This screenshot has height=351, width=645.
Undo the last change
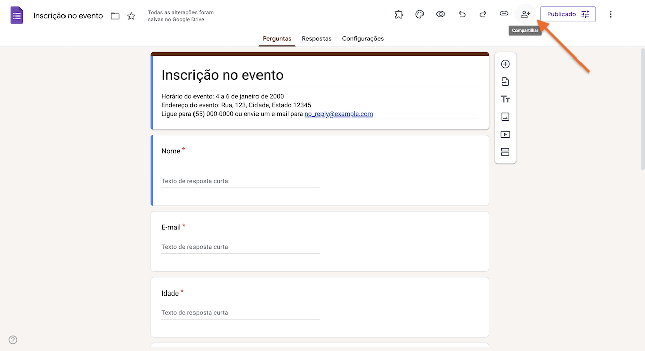point(462,14)
